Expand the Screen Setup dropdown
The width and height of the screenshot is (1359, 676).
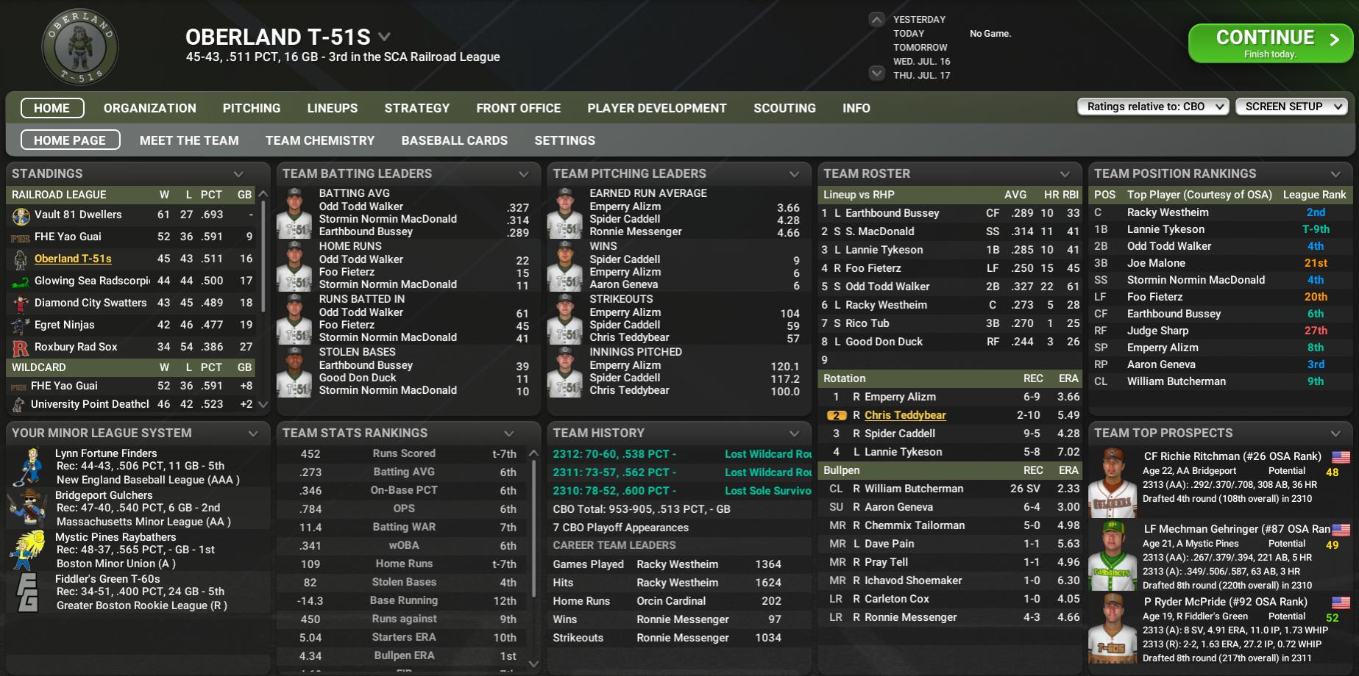[1291, 107]
